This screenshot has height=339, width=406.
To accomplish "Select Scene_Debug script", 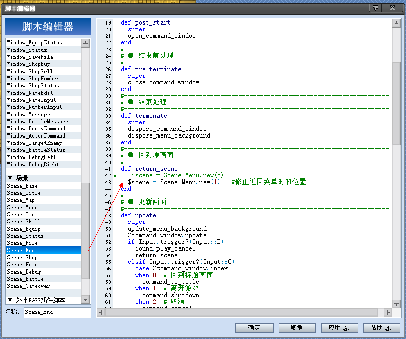I will pyautogui.click(x=43, y=272).
